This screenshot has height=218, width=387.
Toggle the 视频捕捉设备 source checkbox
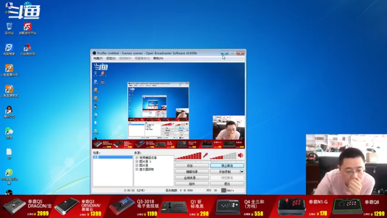(137, 158)
